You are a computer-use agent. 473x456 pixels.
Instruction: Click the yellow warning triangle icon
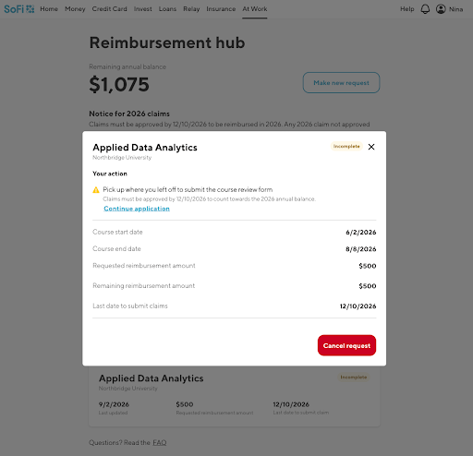pos(96,190)
